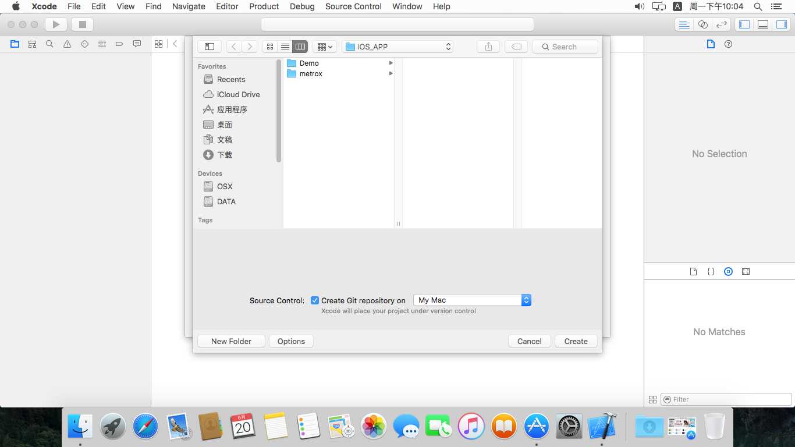Show the File Template library icon
The image size is (795, 447).
693,272
